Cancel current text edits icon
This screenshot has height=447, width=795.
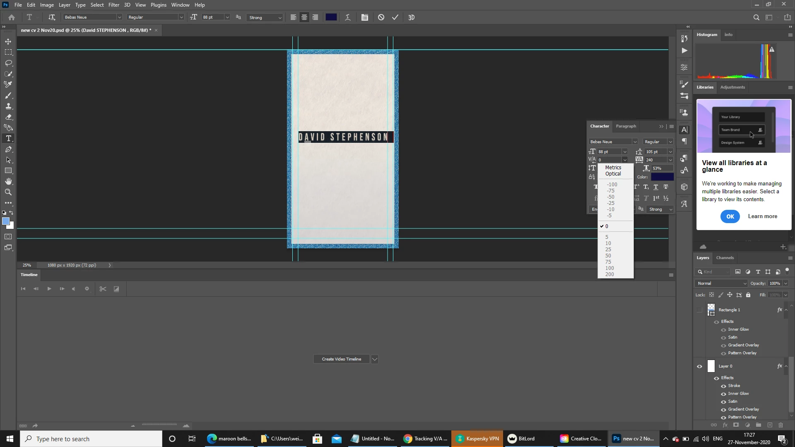click(381, 17)
